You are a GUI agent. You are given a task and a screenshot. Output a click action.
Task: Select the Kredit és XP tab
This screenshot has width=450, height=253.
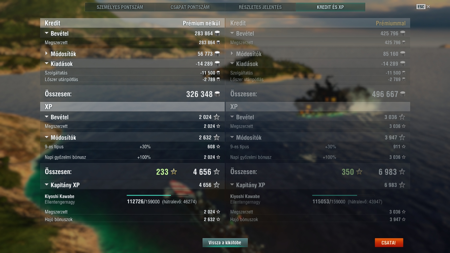point(330,7)
